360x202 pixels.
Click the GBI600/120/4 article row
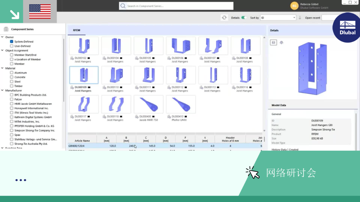tap(165, 146)
